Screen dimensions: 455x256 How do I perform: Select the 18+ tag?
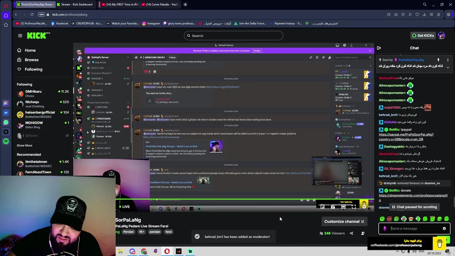(x=141, y=232)
